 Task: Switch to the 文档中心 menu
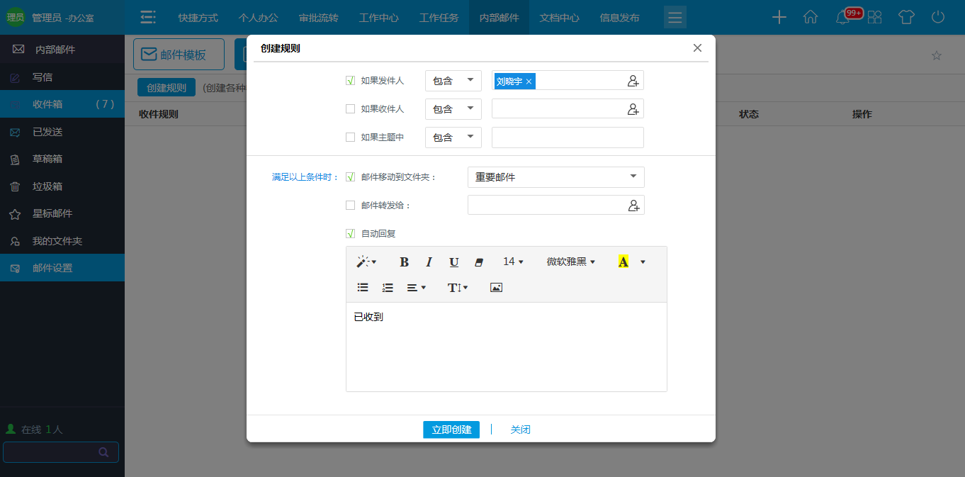pyautogui.click(x=559, y=18)
